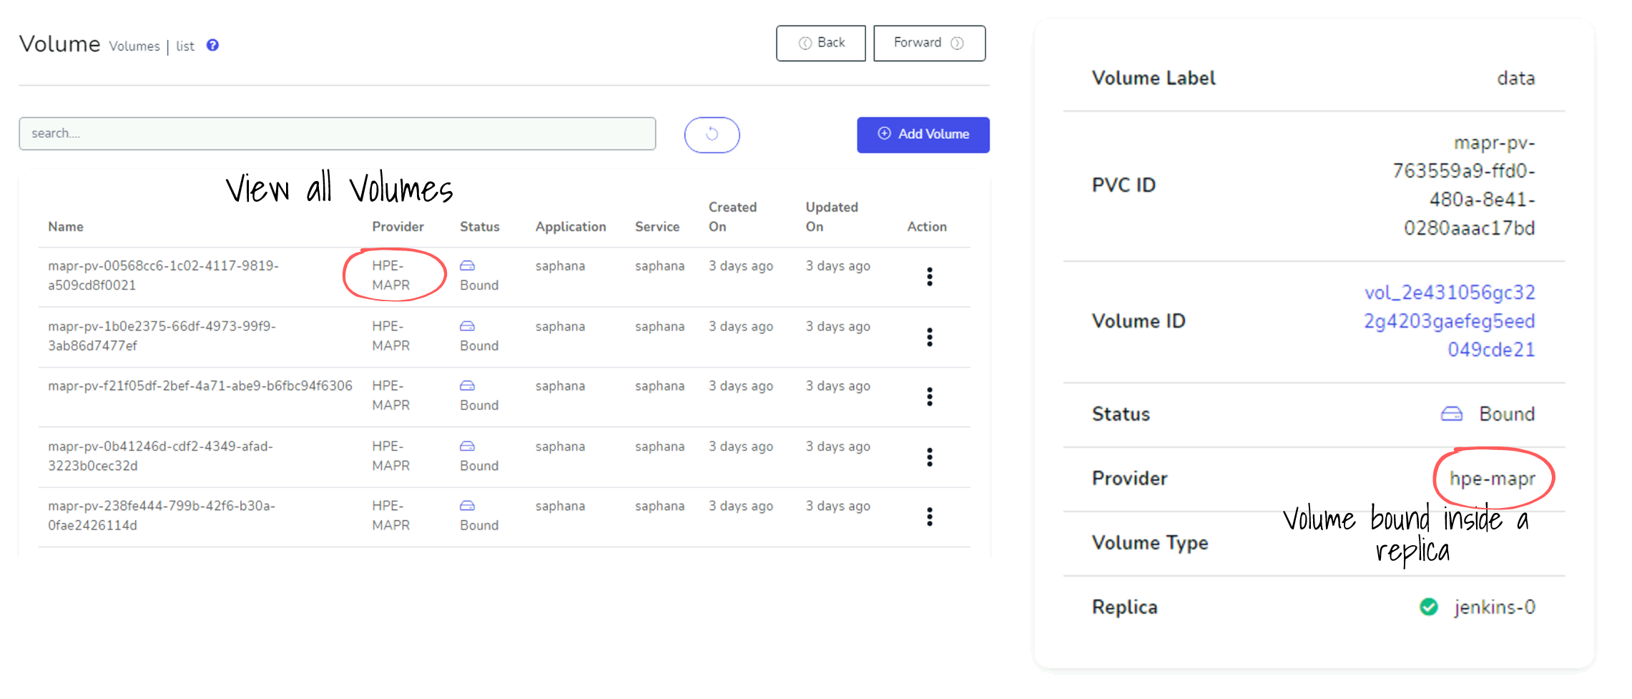Click Created On value in mapr-pv-238fe444 row
Screen dimensions: 1632x699
(740, 506)
